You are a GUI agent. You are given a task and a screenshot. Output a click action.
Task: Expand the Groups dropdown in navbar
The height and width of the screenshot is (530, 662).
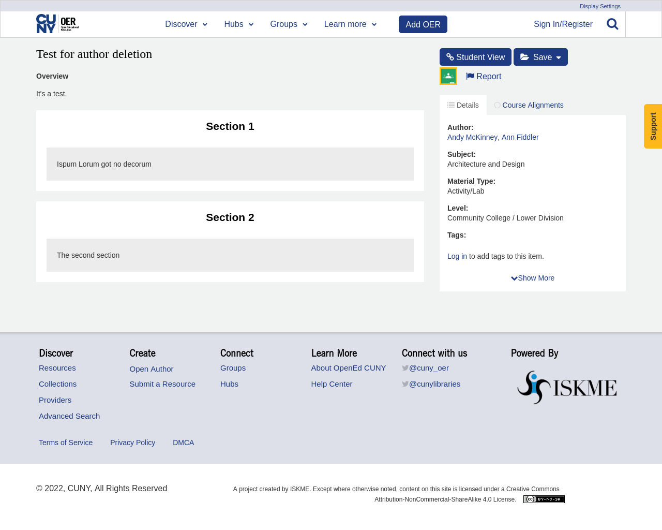coord(289,24)
